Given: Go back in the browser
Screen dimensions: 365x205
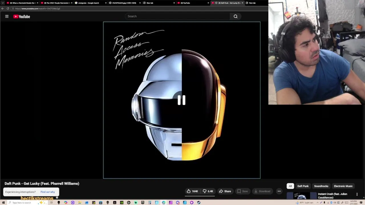Looking at the screenshot, I should 3,9.
